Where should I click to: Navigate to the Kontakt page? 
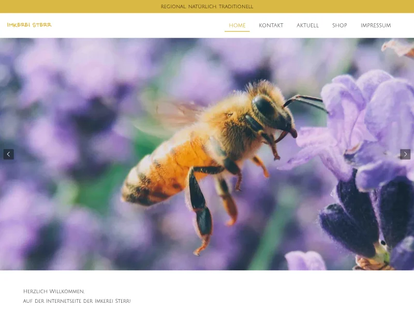click(x=271, y=25)
